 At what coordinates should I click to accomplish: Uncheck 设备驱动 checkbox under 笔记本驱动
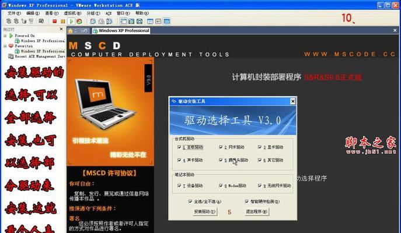179,186
